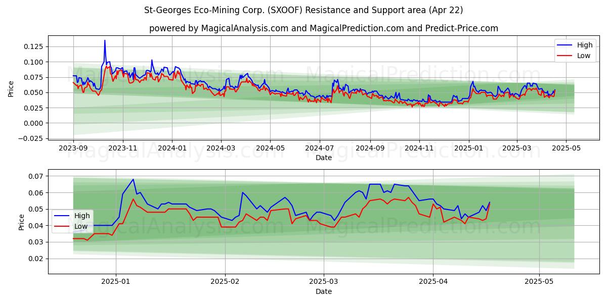607x303 pixels.
Task: Click the 2025-01 tick label in the bottom chart
Action: click(116, 282)
